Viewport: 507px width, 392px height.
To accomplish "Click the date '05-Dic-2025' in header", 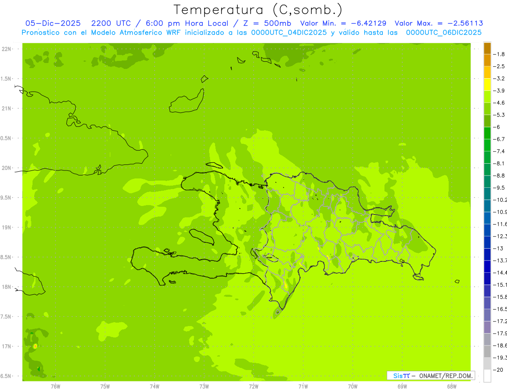I will click(53, 23).
